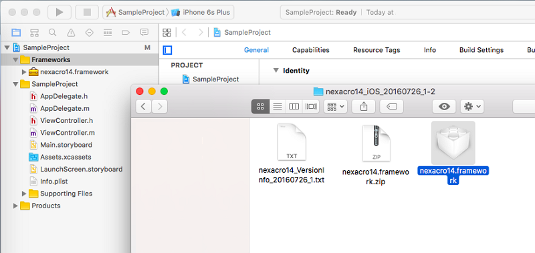Open the Breakpoint navigator icon

(126, 32)
